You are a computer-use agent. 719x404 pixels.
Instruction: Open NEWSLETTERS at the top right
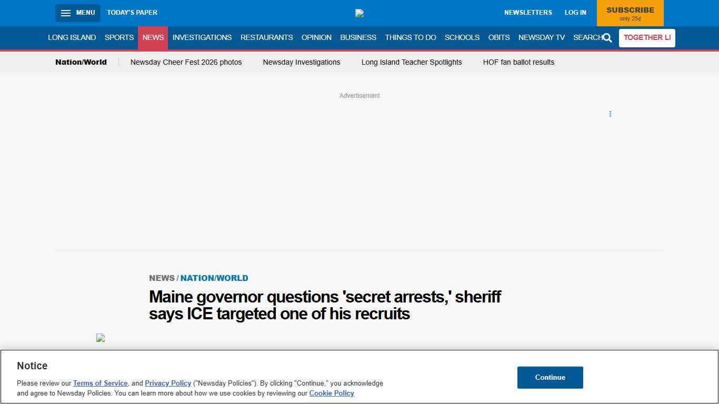[528, 12]
